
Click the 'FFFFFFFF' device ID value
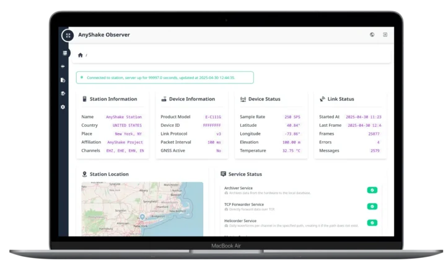[212, 126]
